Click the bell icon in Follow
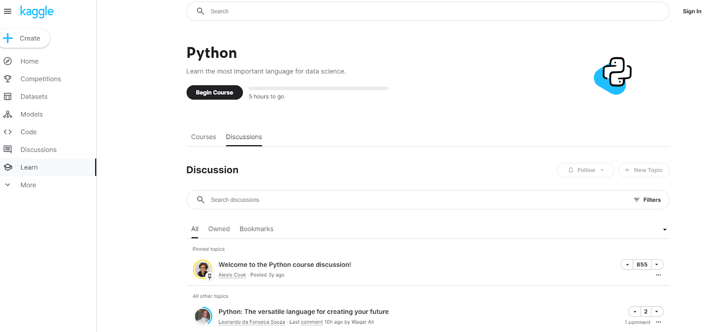This screenshot has height=332, width=713. pos(571,170)
